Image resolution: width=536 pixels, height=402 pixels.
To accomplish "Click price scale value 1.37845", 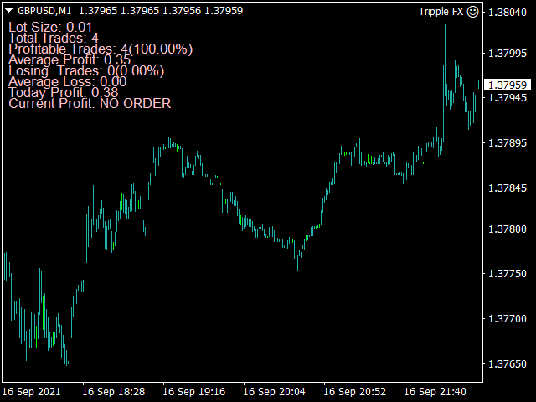I will coord(508,188).
